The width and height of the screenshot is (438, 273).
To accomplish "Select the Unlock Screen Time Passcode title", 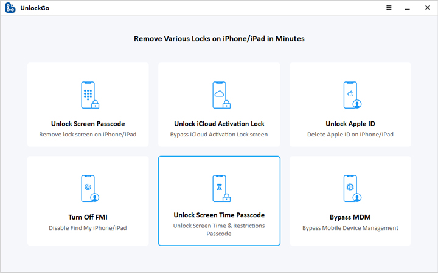I will click(219, 215).
